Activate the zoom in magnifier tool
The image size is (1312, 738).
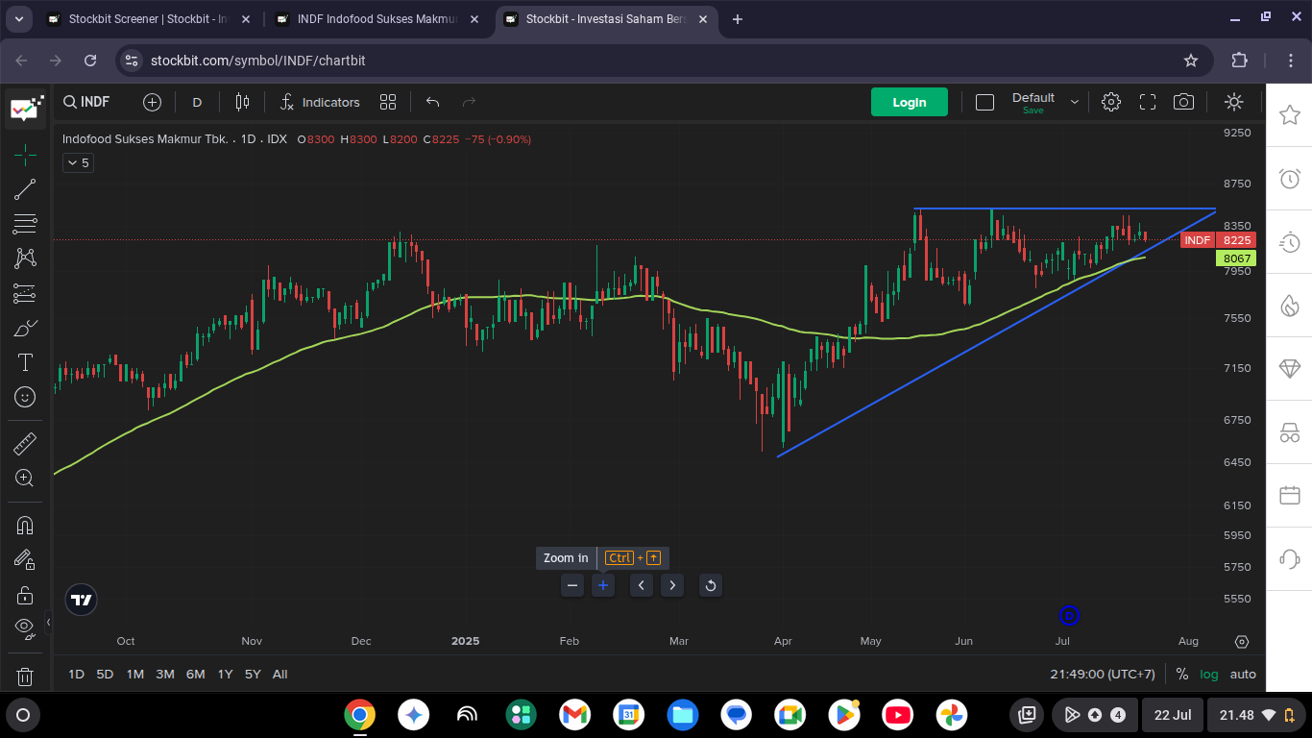(x=25, y=478)
